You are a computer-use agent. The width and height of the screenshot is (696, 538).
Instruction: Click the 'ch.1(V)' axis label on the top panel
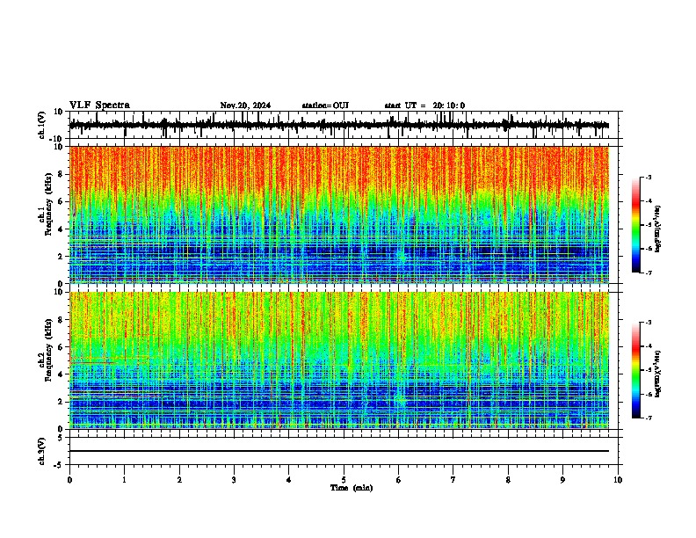coord(42,125)
